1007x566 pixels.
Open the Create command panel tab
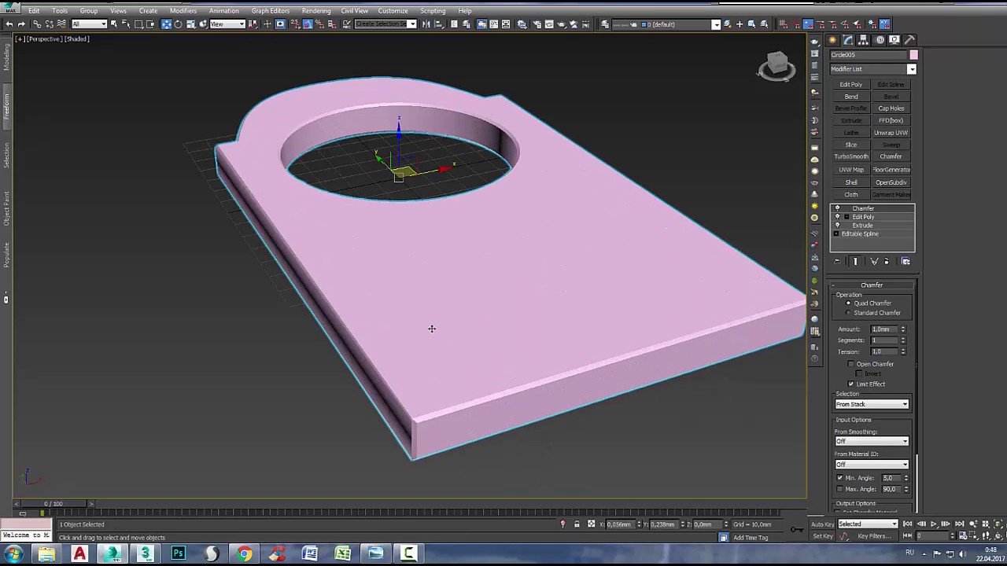[x=833, y=40]
